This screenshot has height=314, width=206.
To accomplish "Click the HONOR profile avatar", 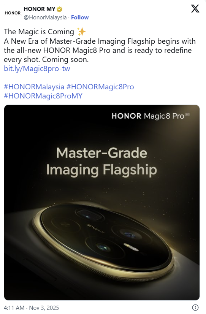I will click(x=13, y=13).
